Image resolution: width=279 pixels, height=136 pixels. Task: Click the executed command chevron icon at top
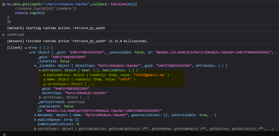pyautogui.click(x=3, y=5)
